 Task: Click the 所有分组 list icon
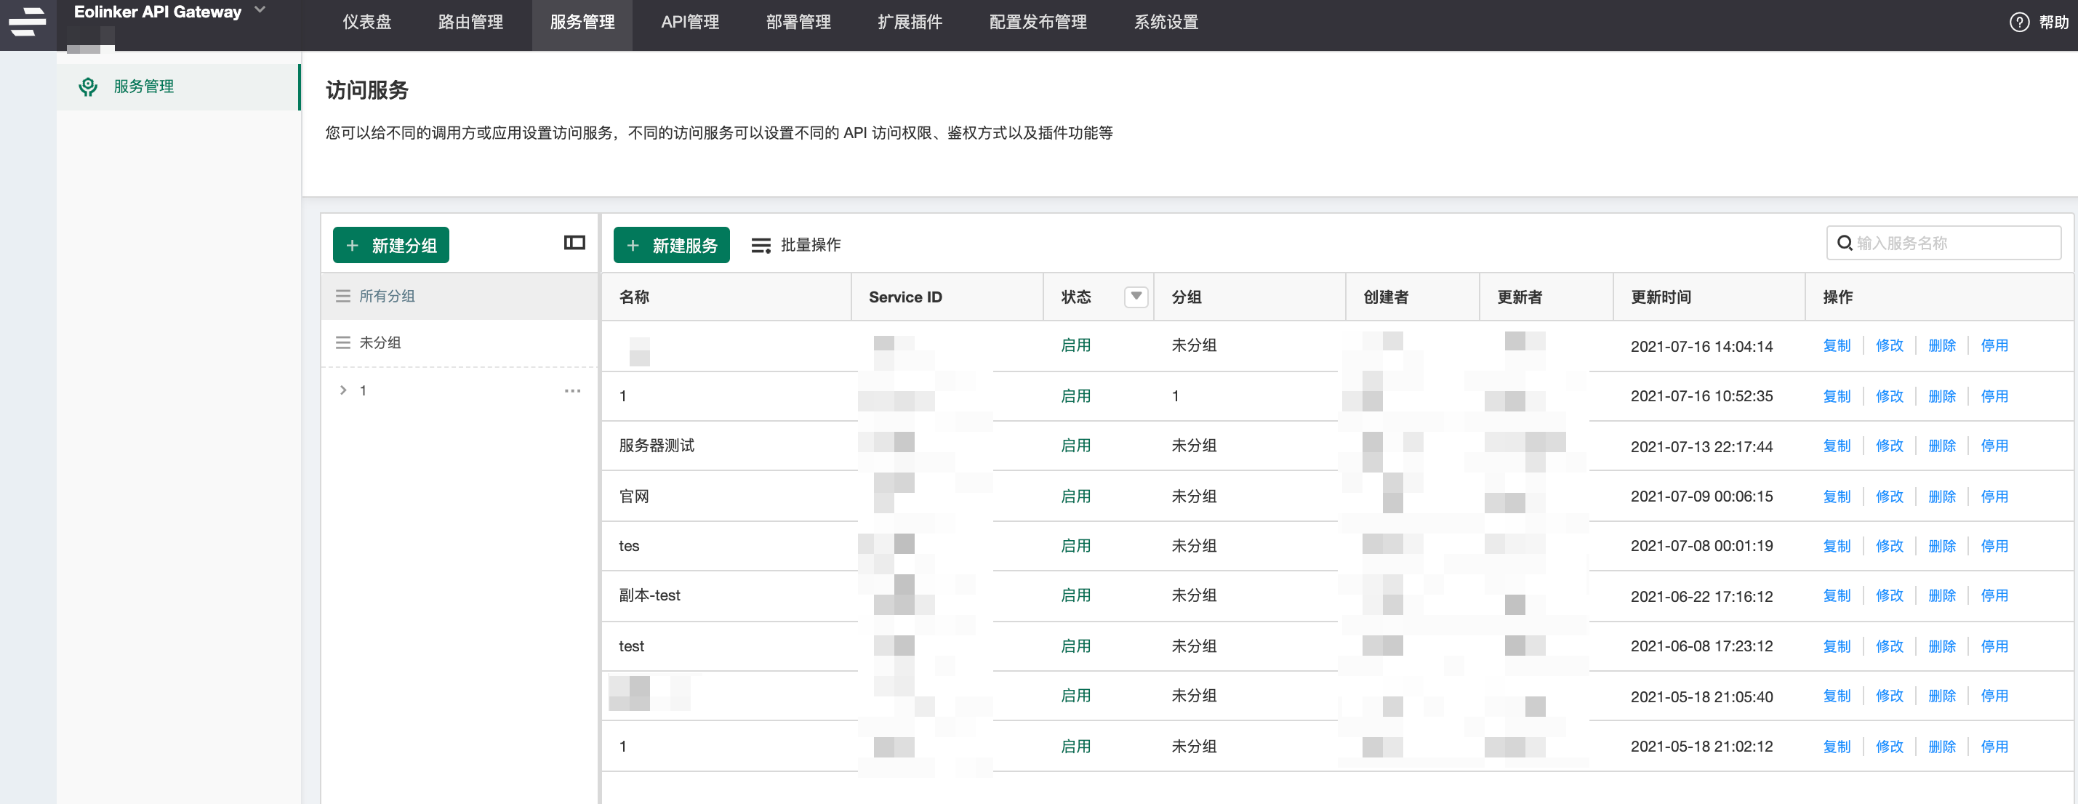coord(343,296)
